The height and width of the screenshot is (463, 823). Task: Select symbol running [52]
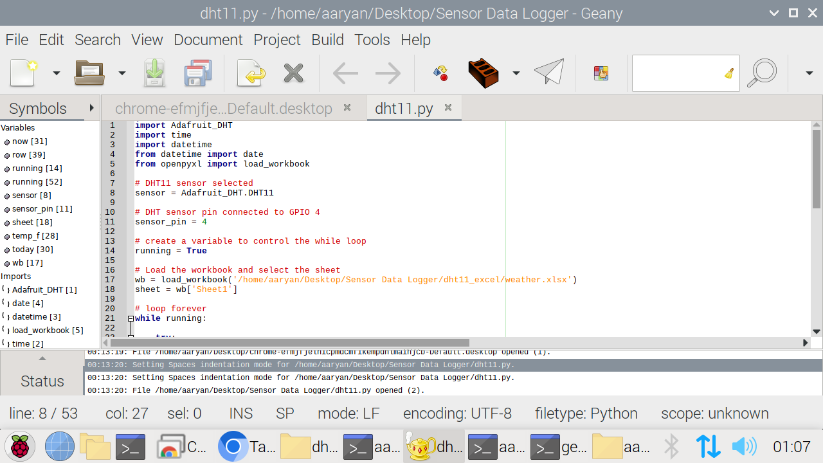[37, 182]
